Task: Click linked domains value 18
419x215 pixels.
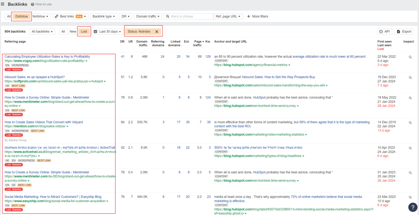Action: point(178,148)
